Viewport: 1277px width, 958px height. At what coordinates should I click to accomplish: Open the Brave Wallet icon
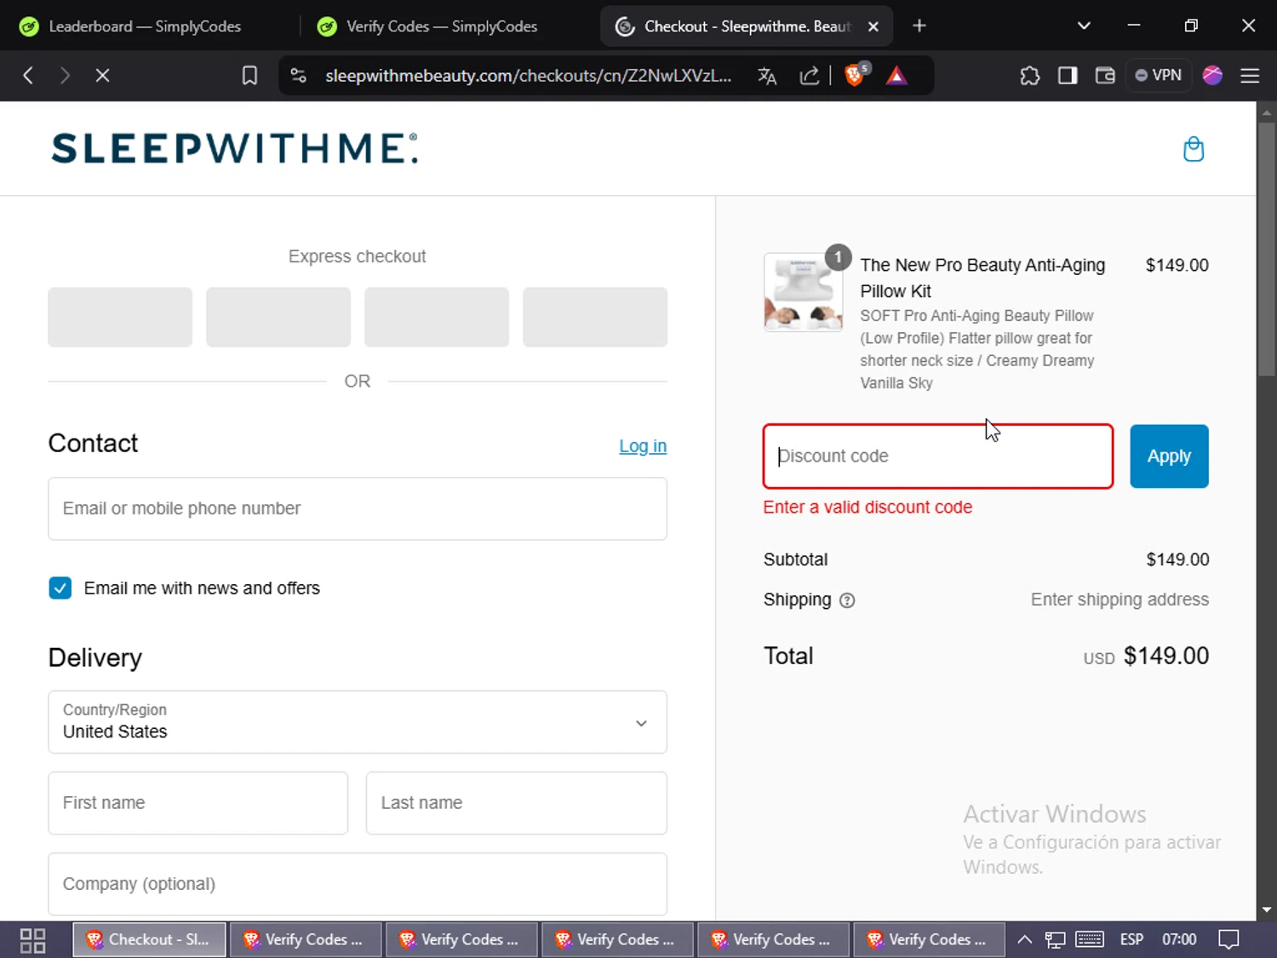pos(1105,76)
